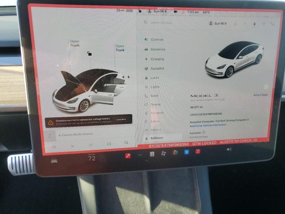Tap the dashcam camera icon in status bar

click(175, 12)
